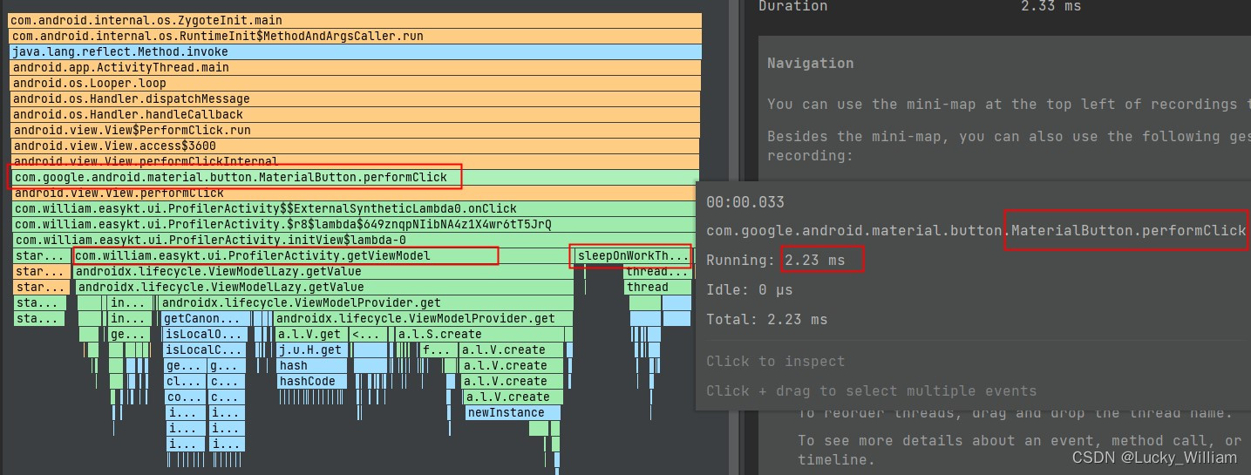Select View.performClickInternal frame
Image resolution: width=1251 pixels, height=475 pixels.
355,160
